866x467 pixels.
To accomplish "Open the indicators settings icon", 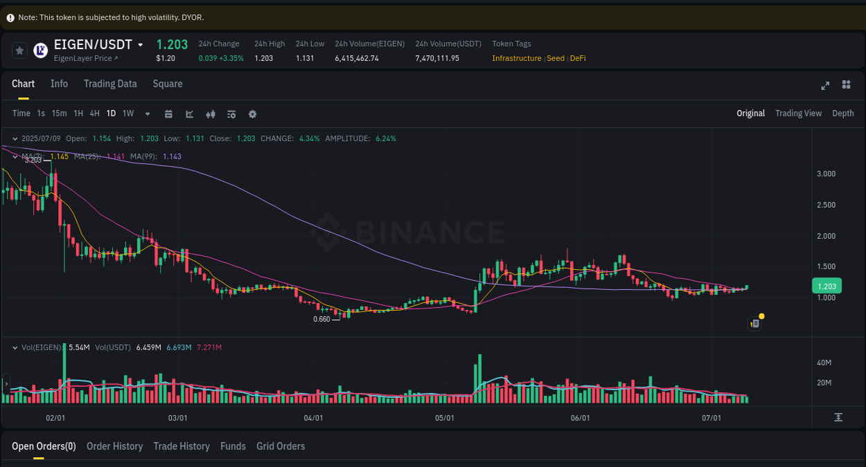I will click(x=231, y=113).
